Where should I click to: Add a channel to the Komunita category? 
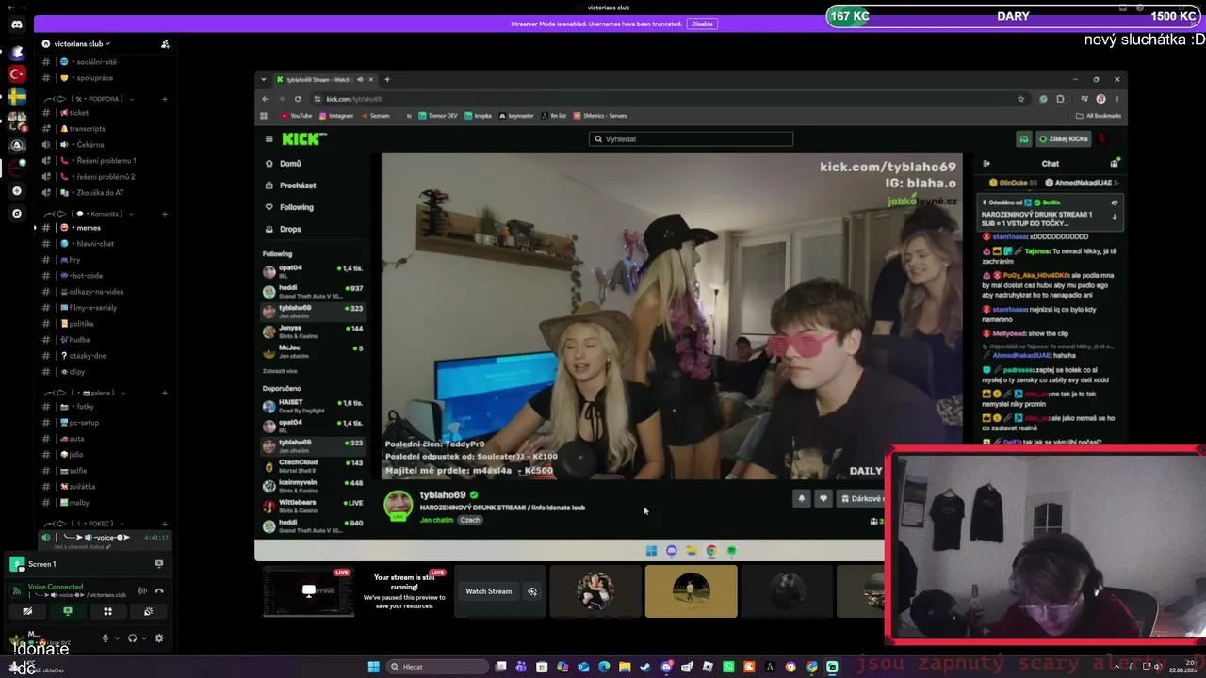[165, 214]
